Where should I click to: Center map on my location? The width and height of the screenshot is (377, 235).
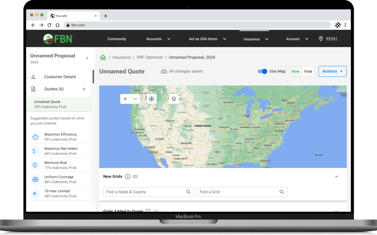pyautogui.click(x=151, y=99)
